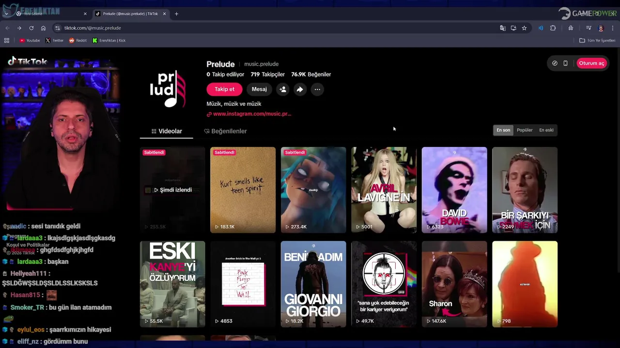Viewport: 620px width, 348px height.
Task: Open the browser home page button
Action: (x=43, y=28)
